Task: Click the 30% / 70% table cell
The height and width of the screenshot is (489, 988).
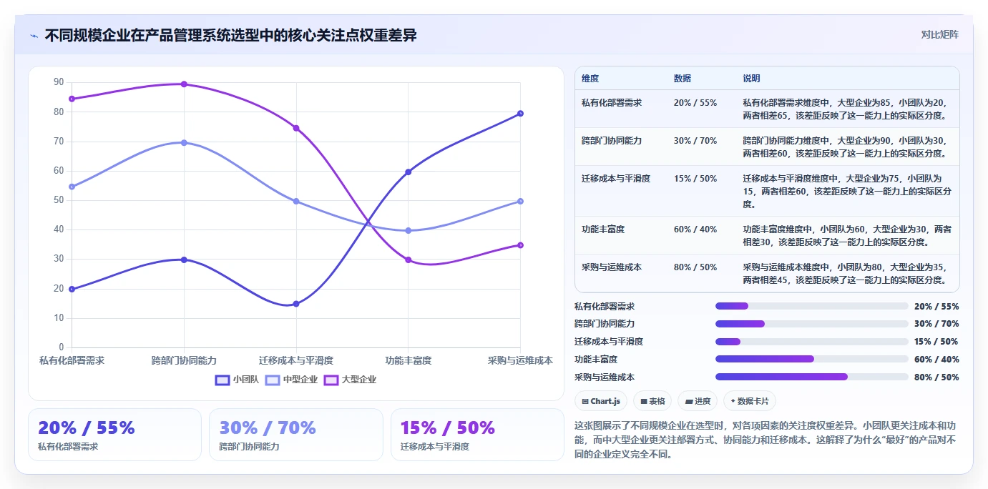Action: pos(695,141)
